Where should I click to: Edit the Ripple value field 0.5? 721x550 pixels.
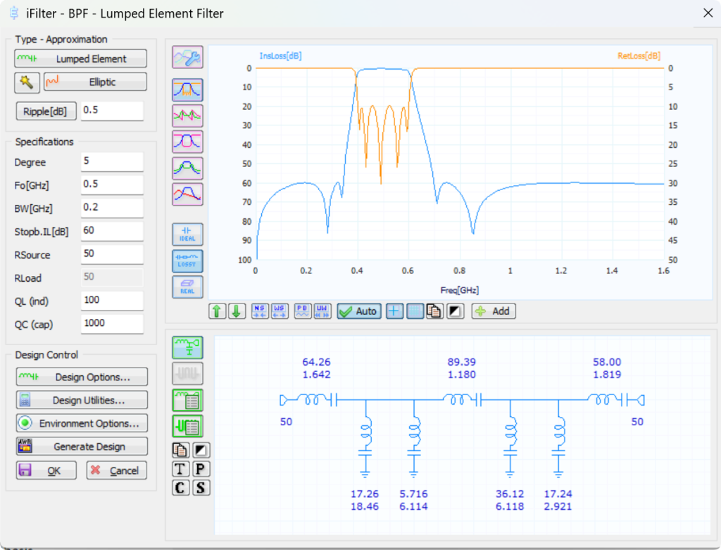click(112, 111)
